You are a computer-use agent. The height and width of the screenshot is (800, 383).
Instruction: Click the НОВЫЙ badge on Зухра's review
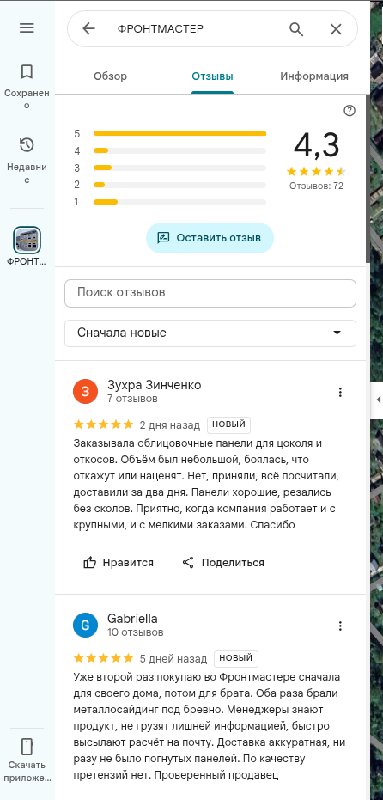228,424
